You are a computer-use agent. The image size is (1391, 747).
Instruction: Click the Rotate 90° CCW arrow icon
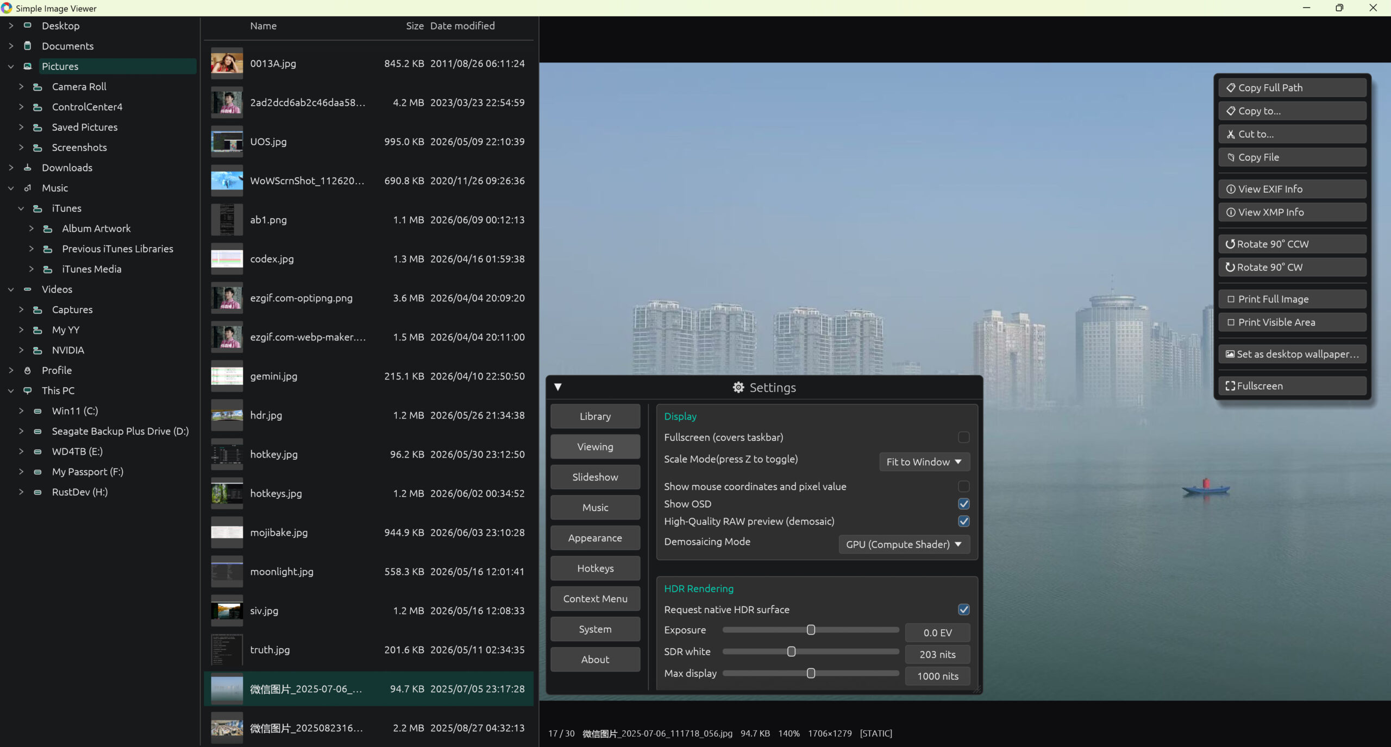[1230, 244]
